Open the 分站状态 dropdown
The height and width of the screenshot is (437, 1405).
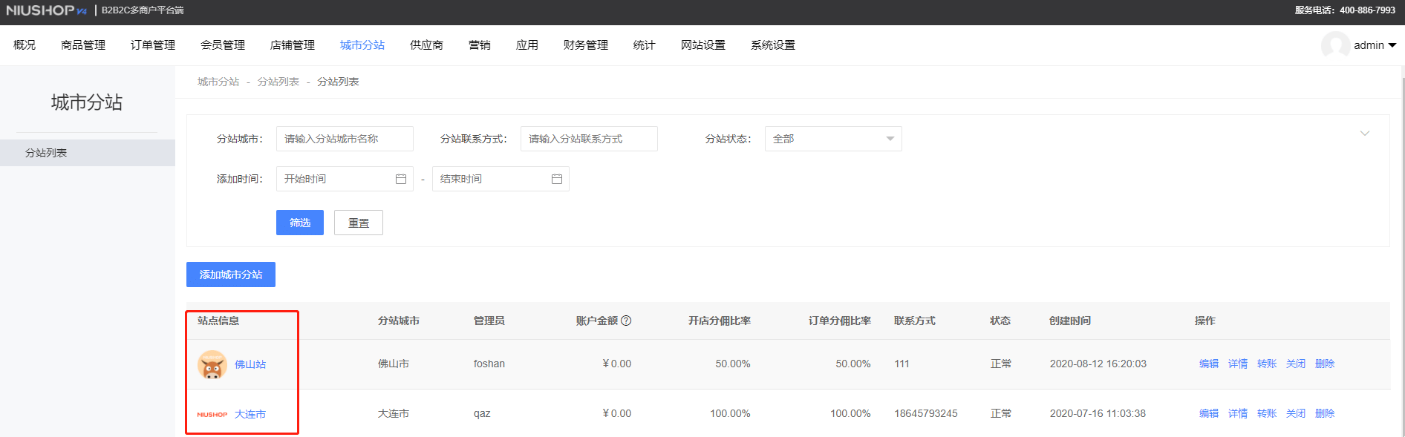[833, 139]
